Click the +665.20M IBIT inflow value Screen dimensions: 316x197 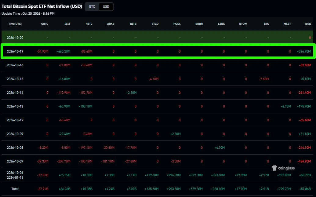tap(63, 51)
